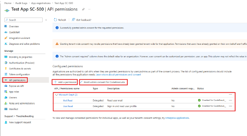Pin the page using the pin icon

coord(83,9)
